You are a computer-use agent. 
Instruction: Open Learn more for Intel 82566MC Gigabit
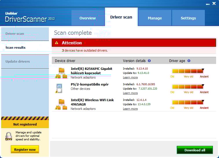pyautogui.click(x=130, y=77)
